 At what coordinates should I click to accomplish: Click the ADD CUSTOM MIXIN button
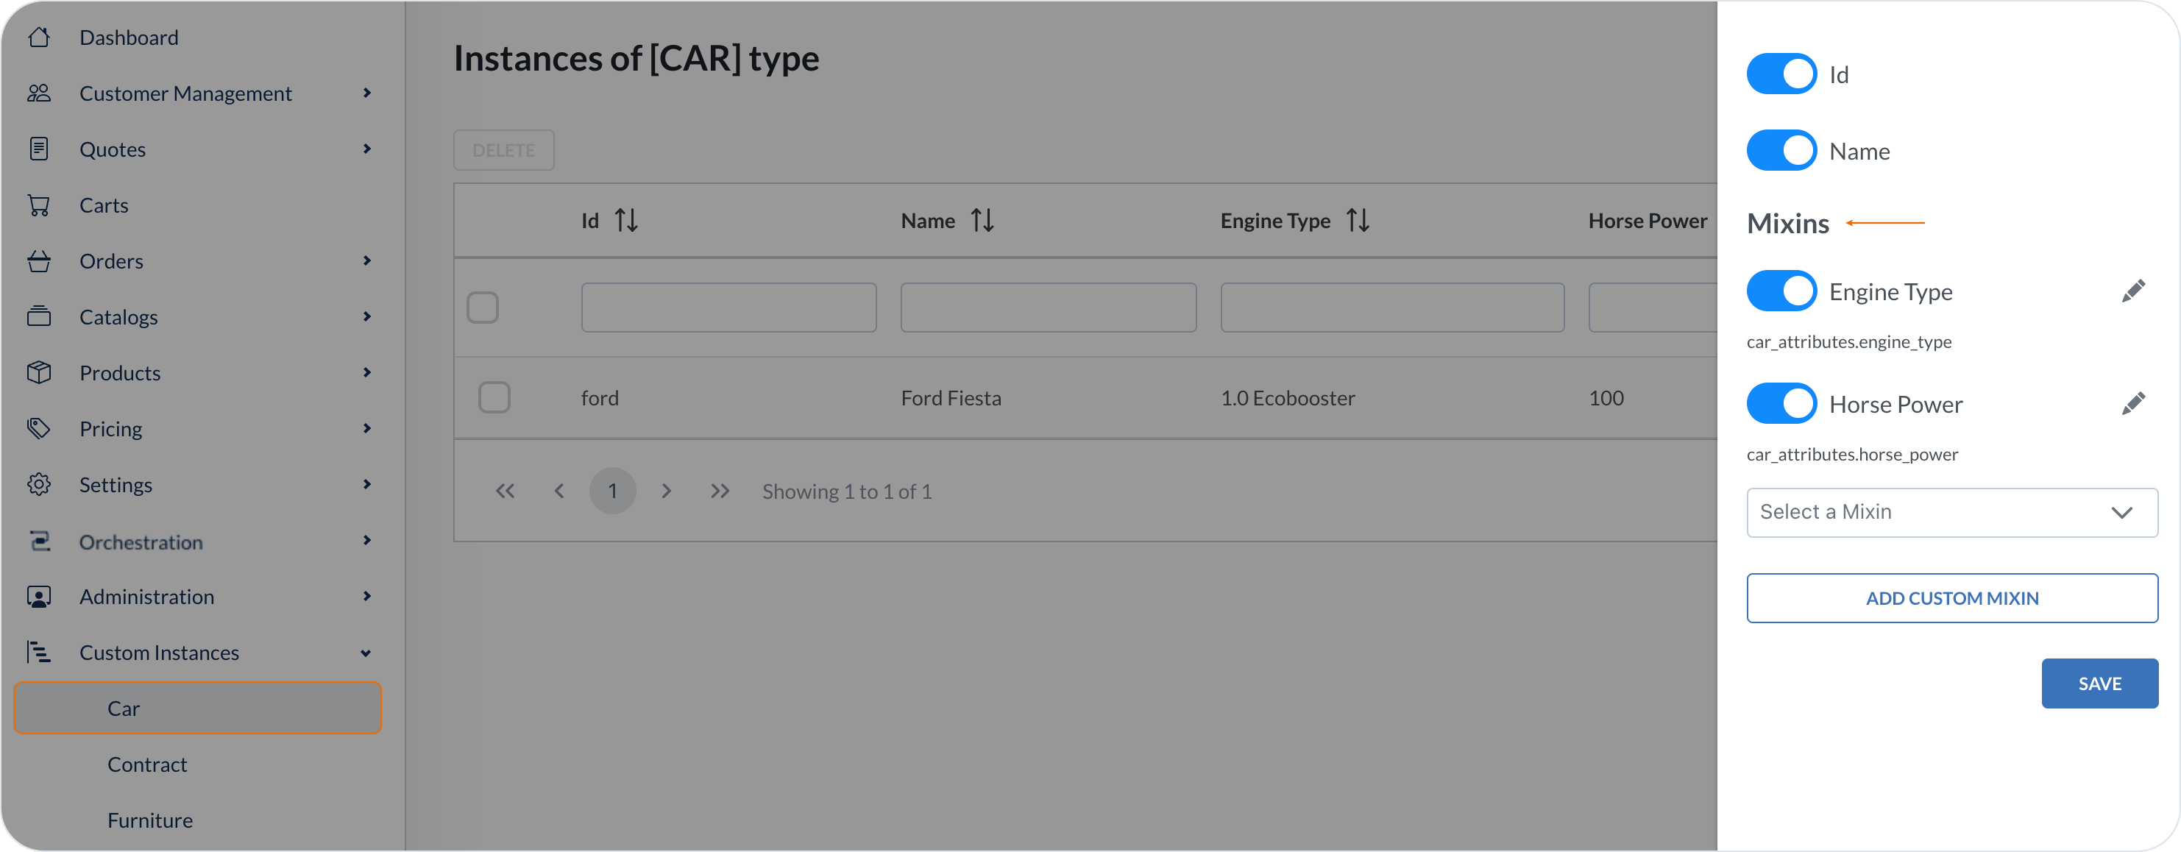click(1951, 598)
